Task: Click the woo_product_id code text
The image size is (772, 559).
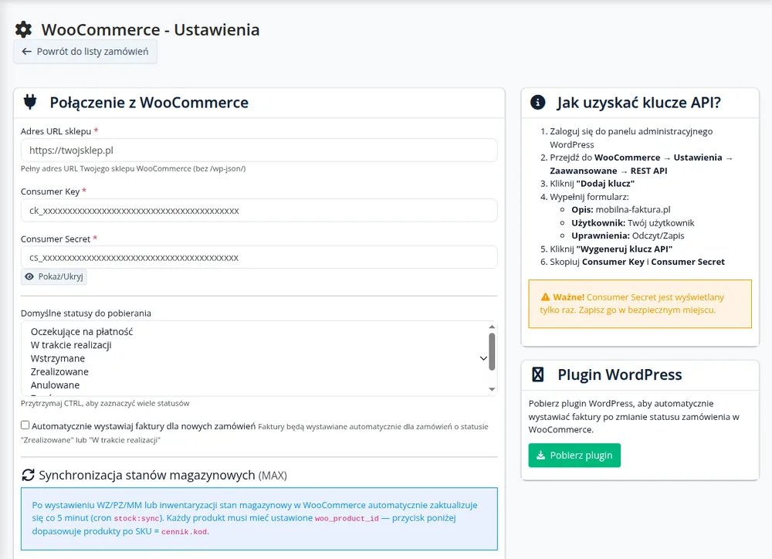Action: (x=347, y=518)
